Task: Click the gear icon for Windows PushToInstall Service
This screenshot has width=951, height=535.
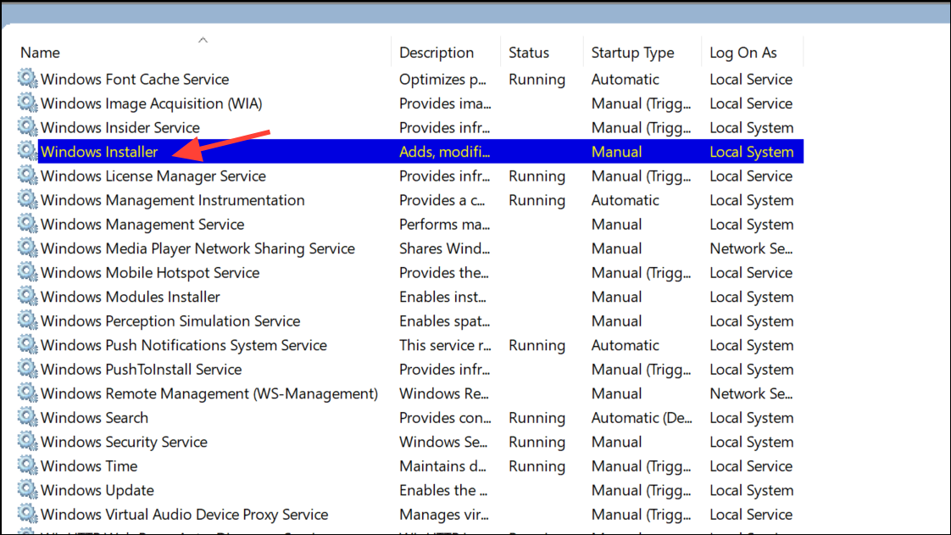Action: tap(27, 369)
